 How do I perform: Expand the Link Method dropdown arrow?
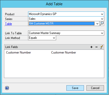click(x=54, y=38)
